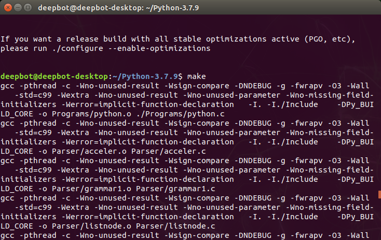
Task: Click the '(PGO, etc),' text
Action: 330,39
